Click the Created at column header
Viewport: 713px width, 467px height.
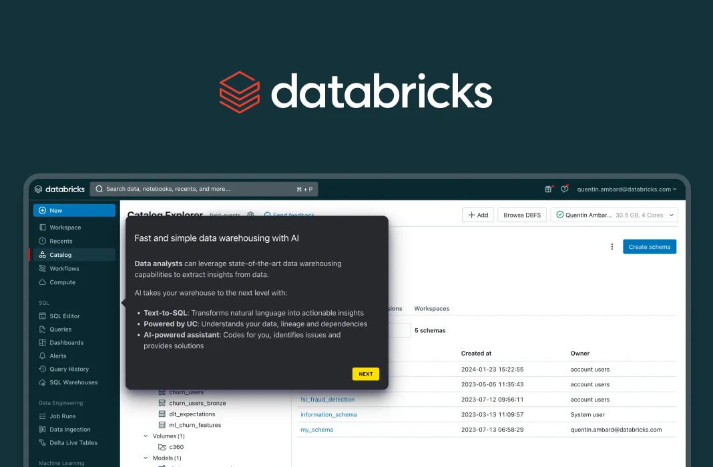[x=476, y=354]
